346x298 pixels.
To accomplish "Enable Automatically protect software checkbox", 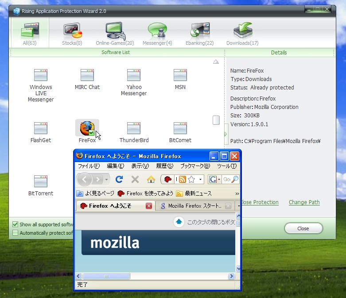I will 15,233.
